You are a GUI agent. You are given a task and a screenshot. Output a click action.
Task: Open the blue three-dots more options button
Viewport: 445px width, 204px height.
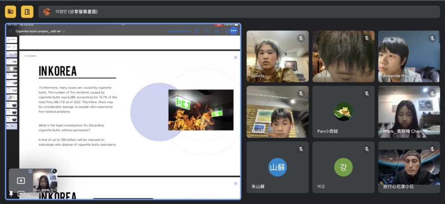click(233, 31)
